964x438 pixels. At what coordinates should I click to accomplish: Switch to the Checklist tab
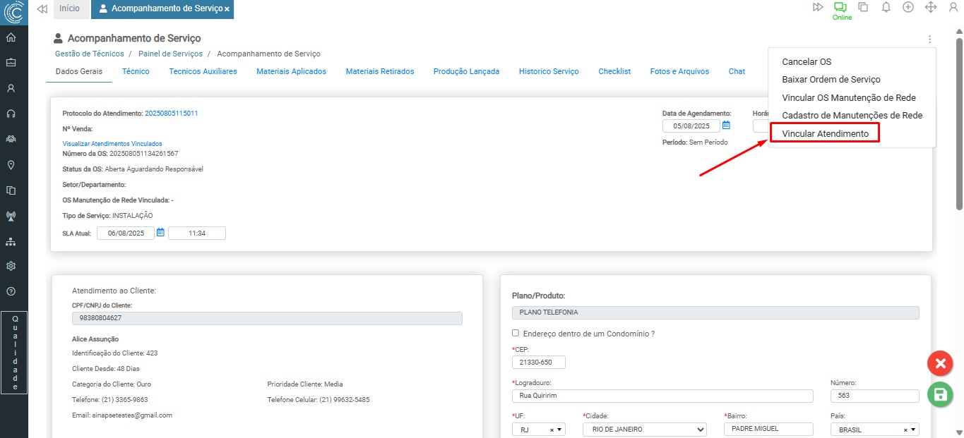pos(614,71)
